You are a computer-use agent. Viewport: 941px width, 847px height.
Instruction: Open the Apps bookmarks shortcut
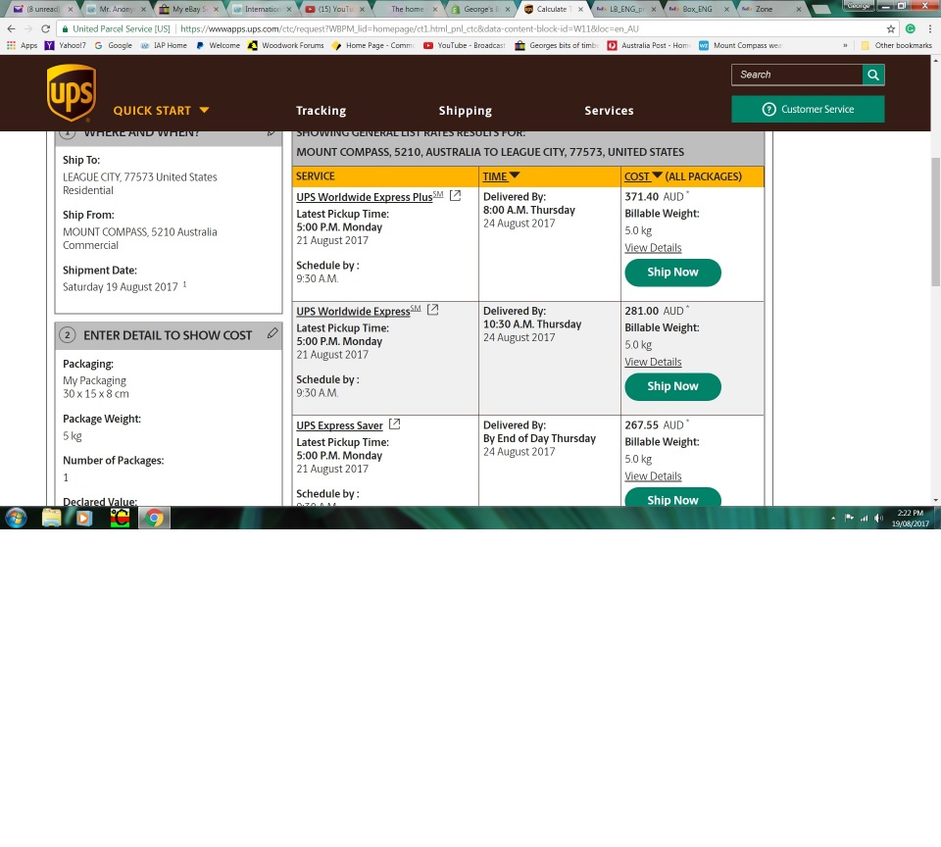(x=23, y=46)
